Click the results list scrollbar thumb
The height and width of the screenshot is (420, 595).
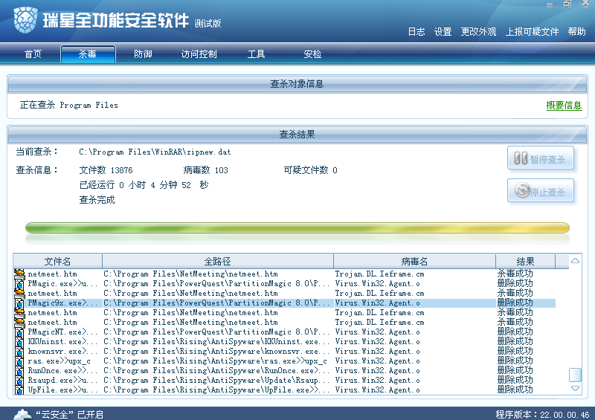coord(575,375)
